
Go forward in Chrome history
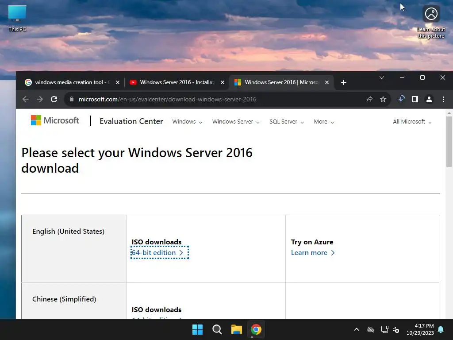39,99
